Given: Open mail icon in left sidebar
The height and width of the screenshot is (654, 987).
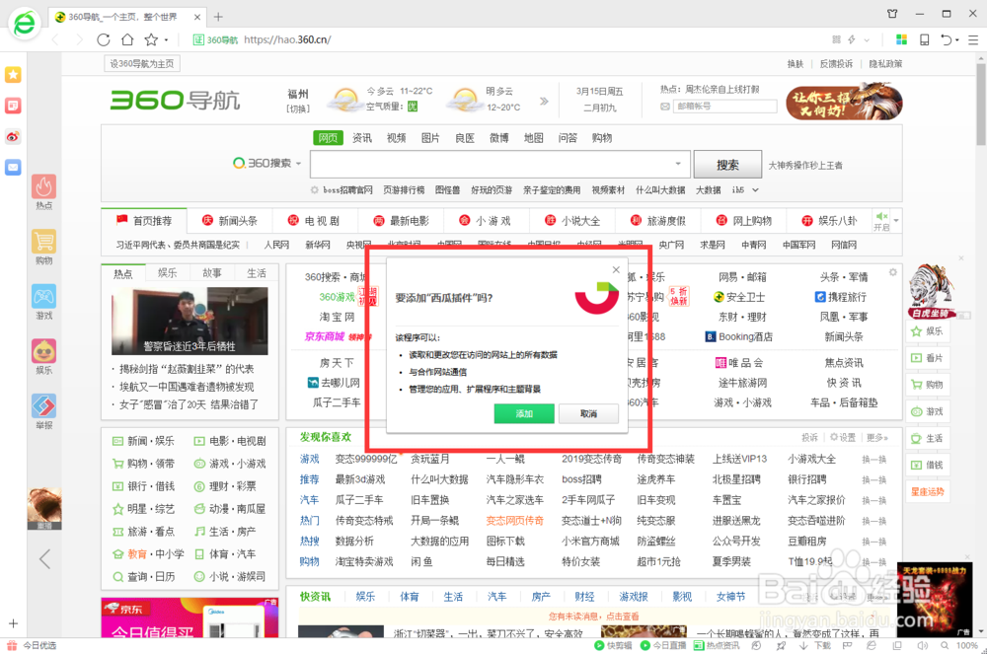Looking at the screenshot, I should click(13, 168).
